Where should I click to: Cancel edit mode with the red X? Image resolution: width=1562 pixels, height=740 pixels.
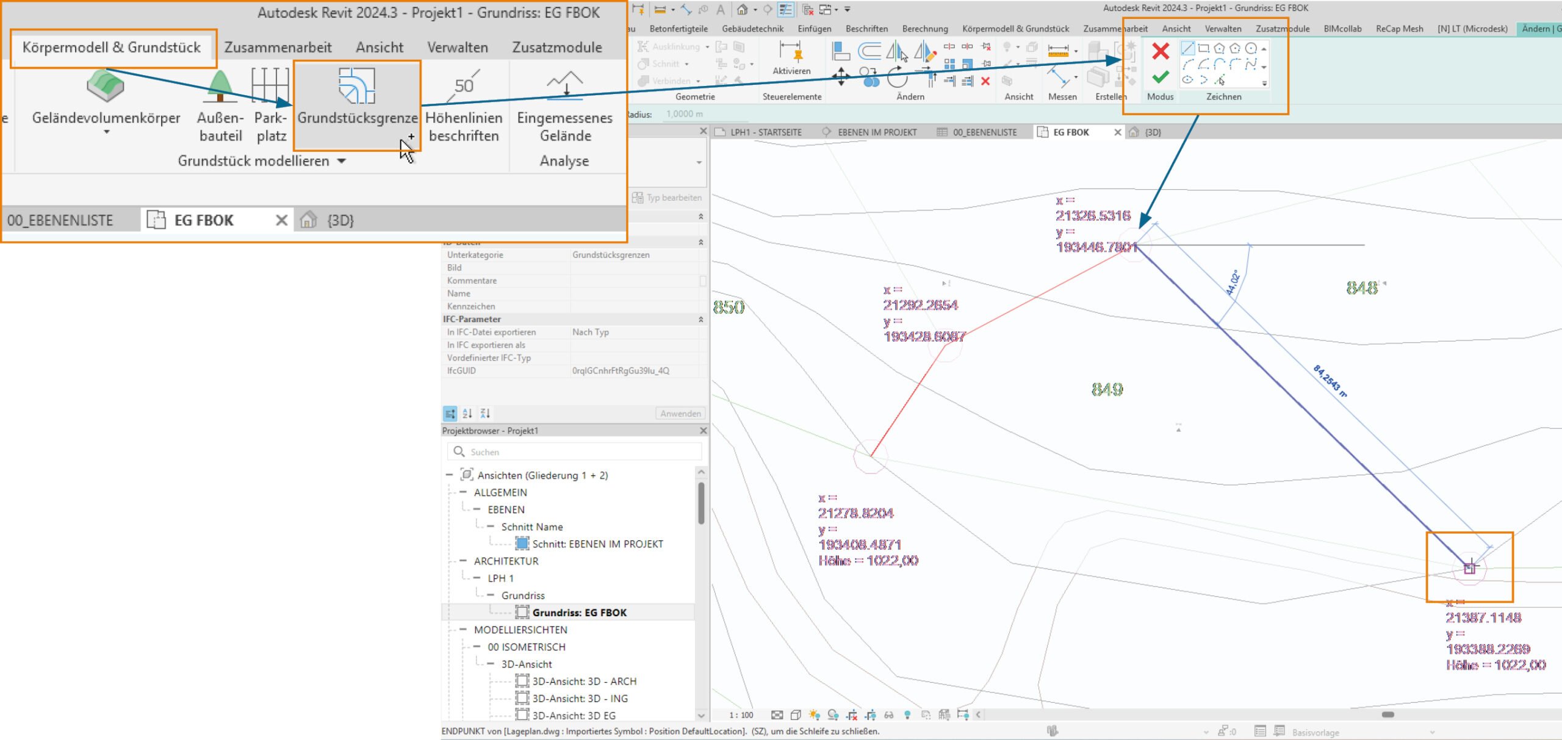coord(1160,51)
